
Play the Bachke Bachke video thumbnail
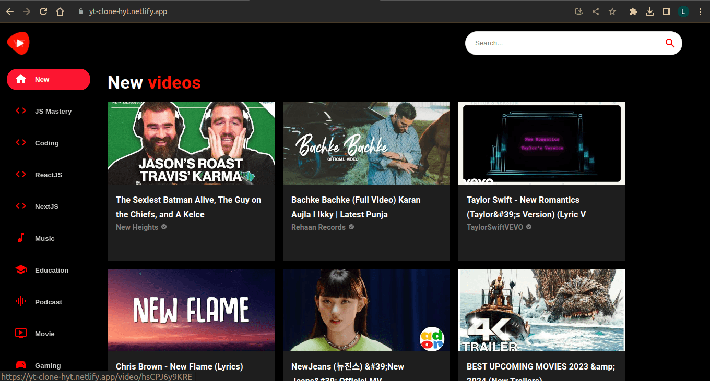coord(366,143)
